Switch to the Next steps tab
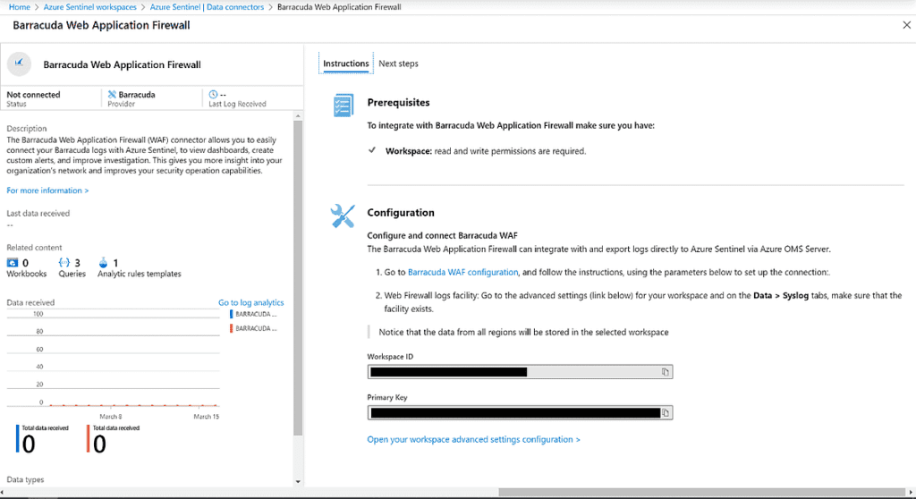916x499 pixels. pyautogui.click(x=398, y=63)
